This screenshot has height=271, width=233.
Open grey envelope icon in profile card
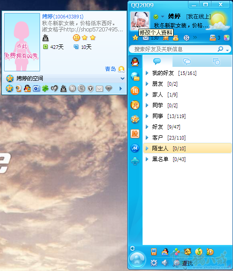(99, 89)
